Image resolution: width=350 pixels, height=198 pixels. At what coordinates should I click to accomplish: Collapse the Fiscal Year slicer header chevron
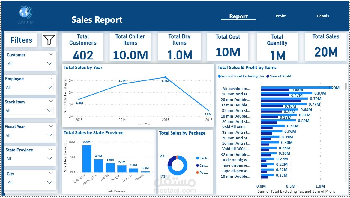pyautogui.click(x=51, y=126)
